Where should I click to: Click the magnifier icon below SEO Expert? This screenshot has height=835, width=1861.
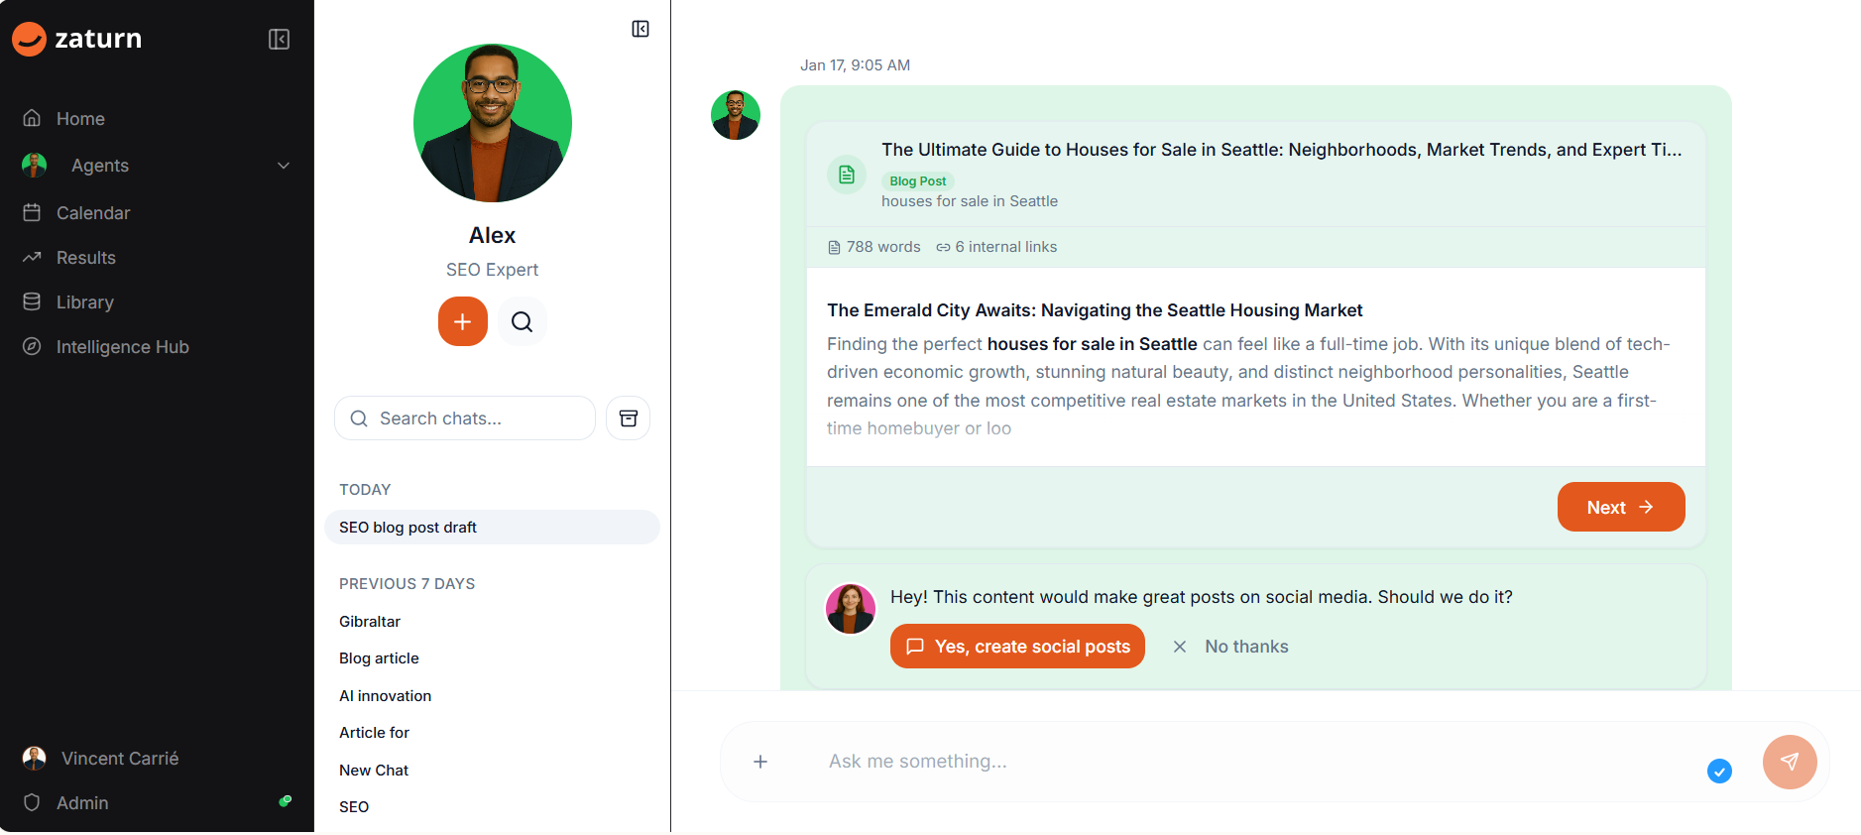(522, 321)
